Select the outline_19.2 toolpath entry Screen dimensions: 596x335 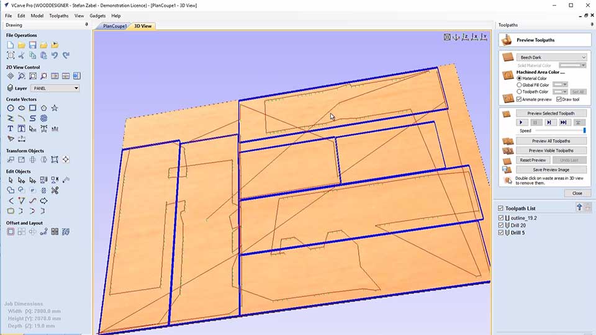[x=524, y=218]
